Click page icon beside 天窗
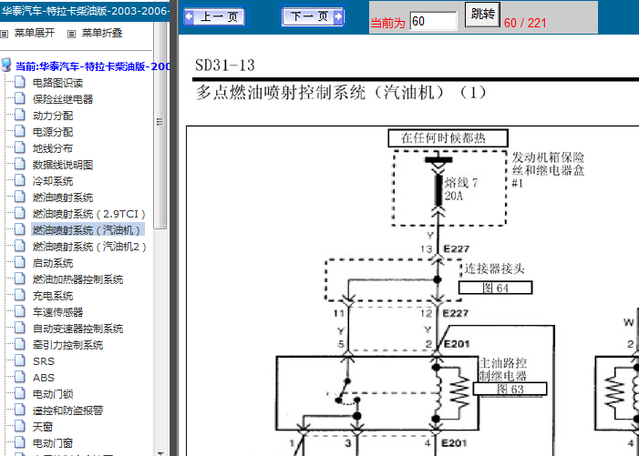The width and height of the screenshot is (639, 456). click(x=20, y=425)
